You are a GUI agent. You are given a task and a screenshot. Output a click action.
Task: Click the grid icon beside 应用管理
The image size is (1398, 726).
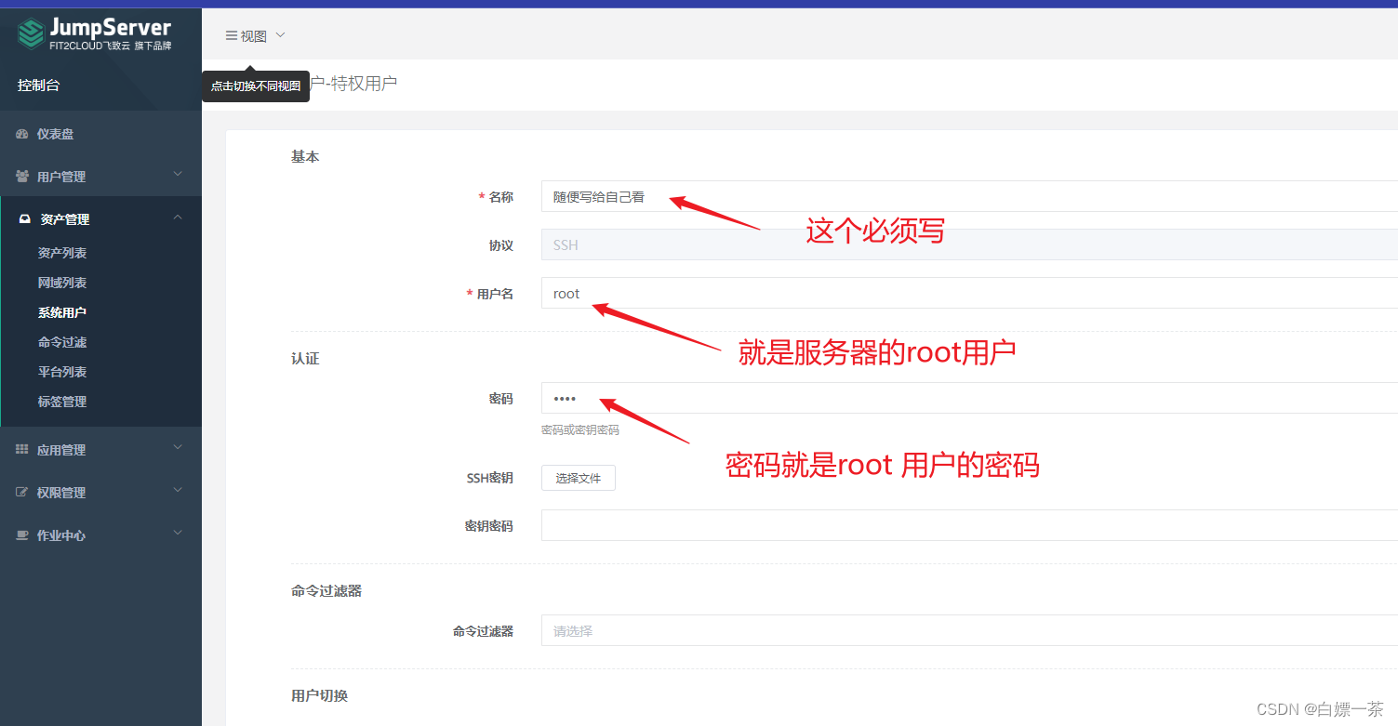click(22, 450)
